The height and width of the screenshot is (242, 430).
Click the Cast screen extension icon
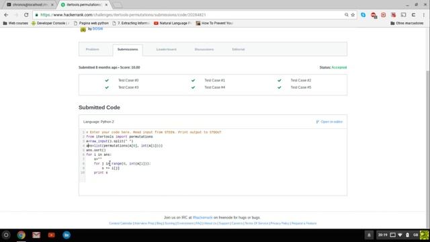(x=403, y=15)
